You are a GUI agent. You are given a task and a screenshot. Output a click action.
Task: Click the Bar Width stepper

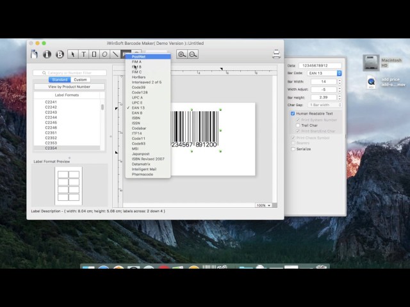[340, 82]
